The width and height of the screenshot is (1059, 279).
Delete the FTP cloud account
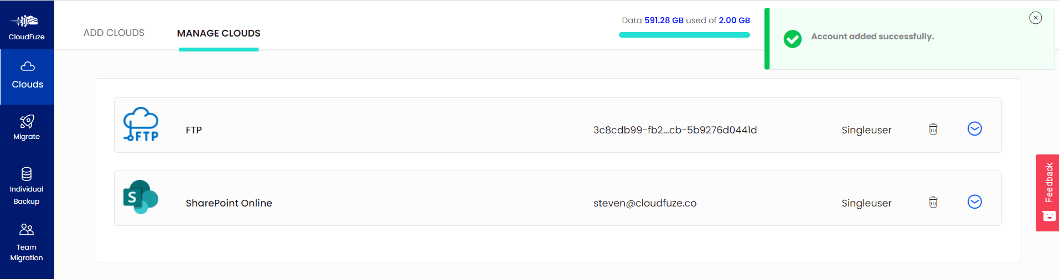click(933, 129)
